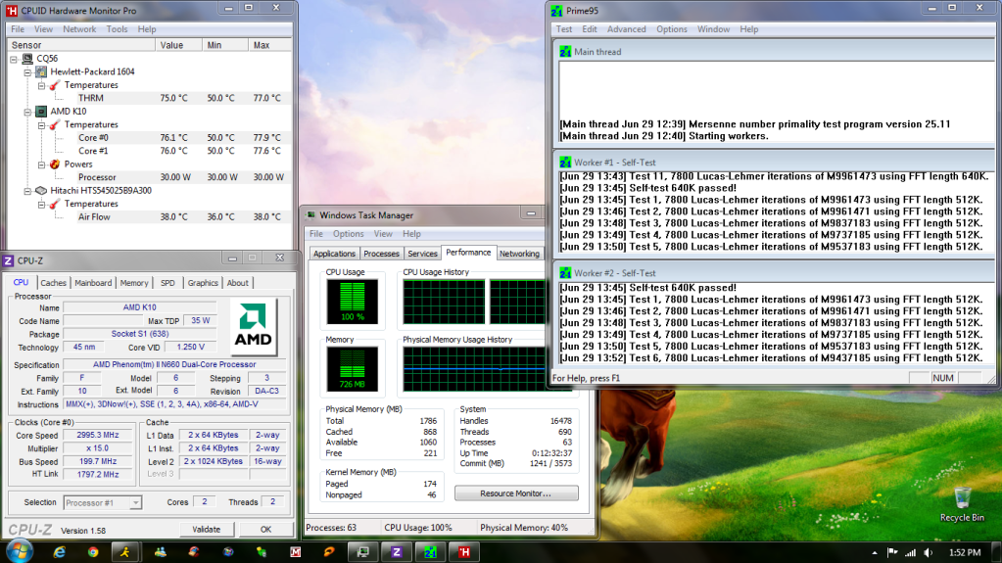Open Recycle Bin on the desktop
This screenshot has width=1002, height=563.
coord(962,504)
